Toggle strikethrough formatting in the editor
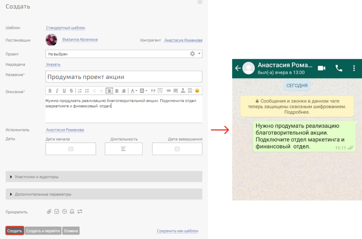Image resolution: width=362 pixels, height=239 pixels. pyautogui.click(x=71, y=90)
